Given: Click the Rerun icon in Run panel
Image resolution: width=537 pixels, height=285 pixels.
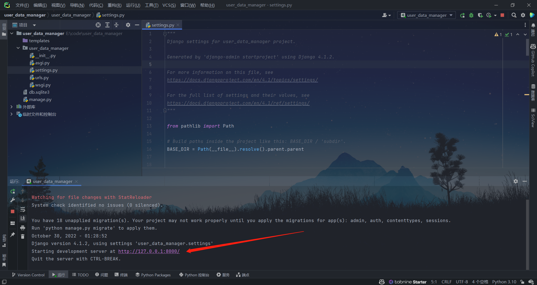Looking at the screenshot, I should [x=13, y=191].
